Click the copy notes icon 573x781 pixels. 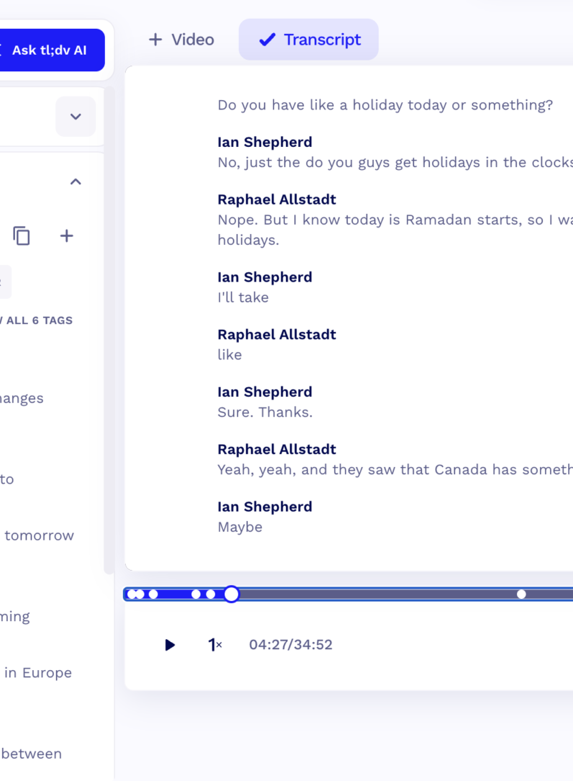22,236
